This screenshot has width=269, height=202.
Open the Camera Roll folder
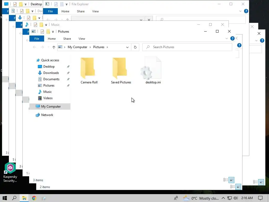89,71
